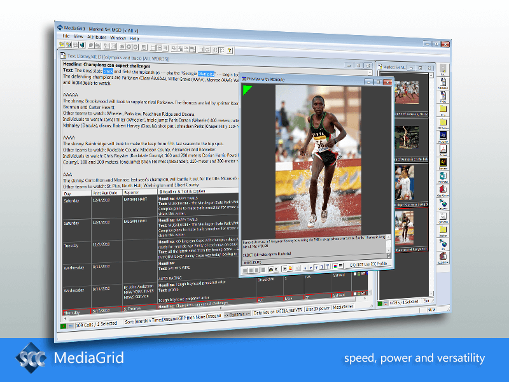509x382 pixels.
Task: Open the Attributes menu
Action: click(x=97, y=37)
